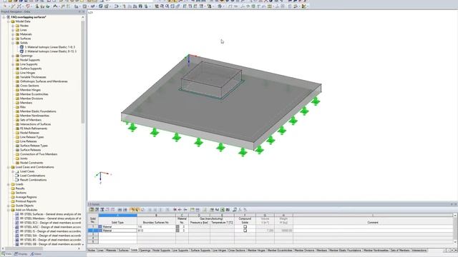This screenshot has height=257, width=458.
Task: Click material color swatch in row 1
Action: tap(177, 227)
